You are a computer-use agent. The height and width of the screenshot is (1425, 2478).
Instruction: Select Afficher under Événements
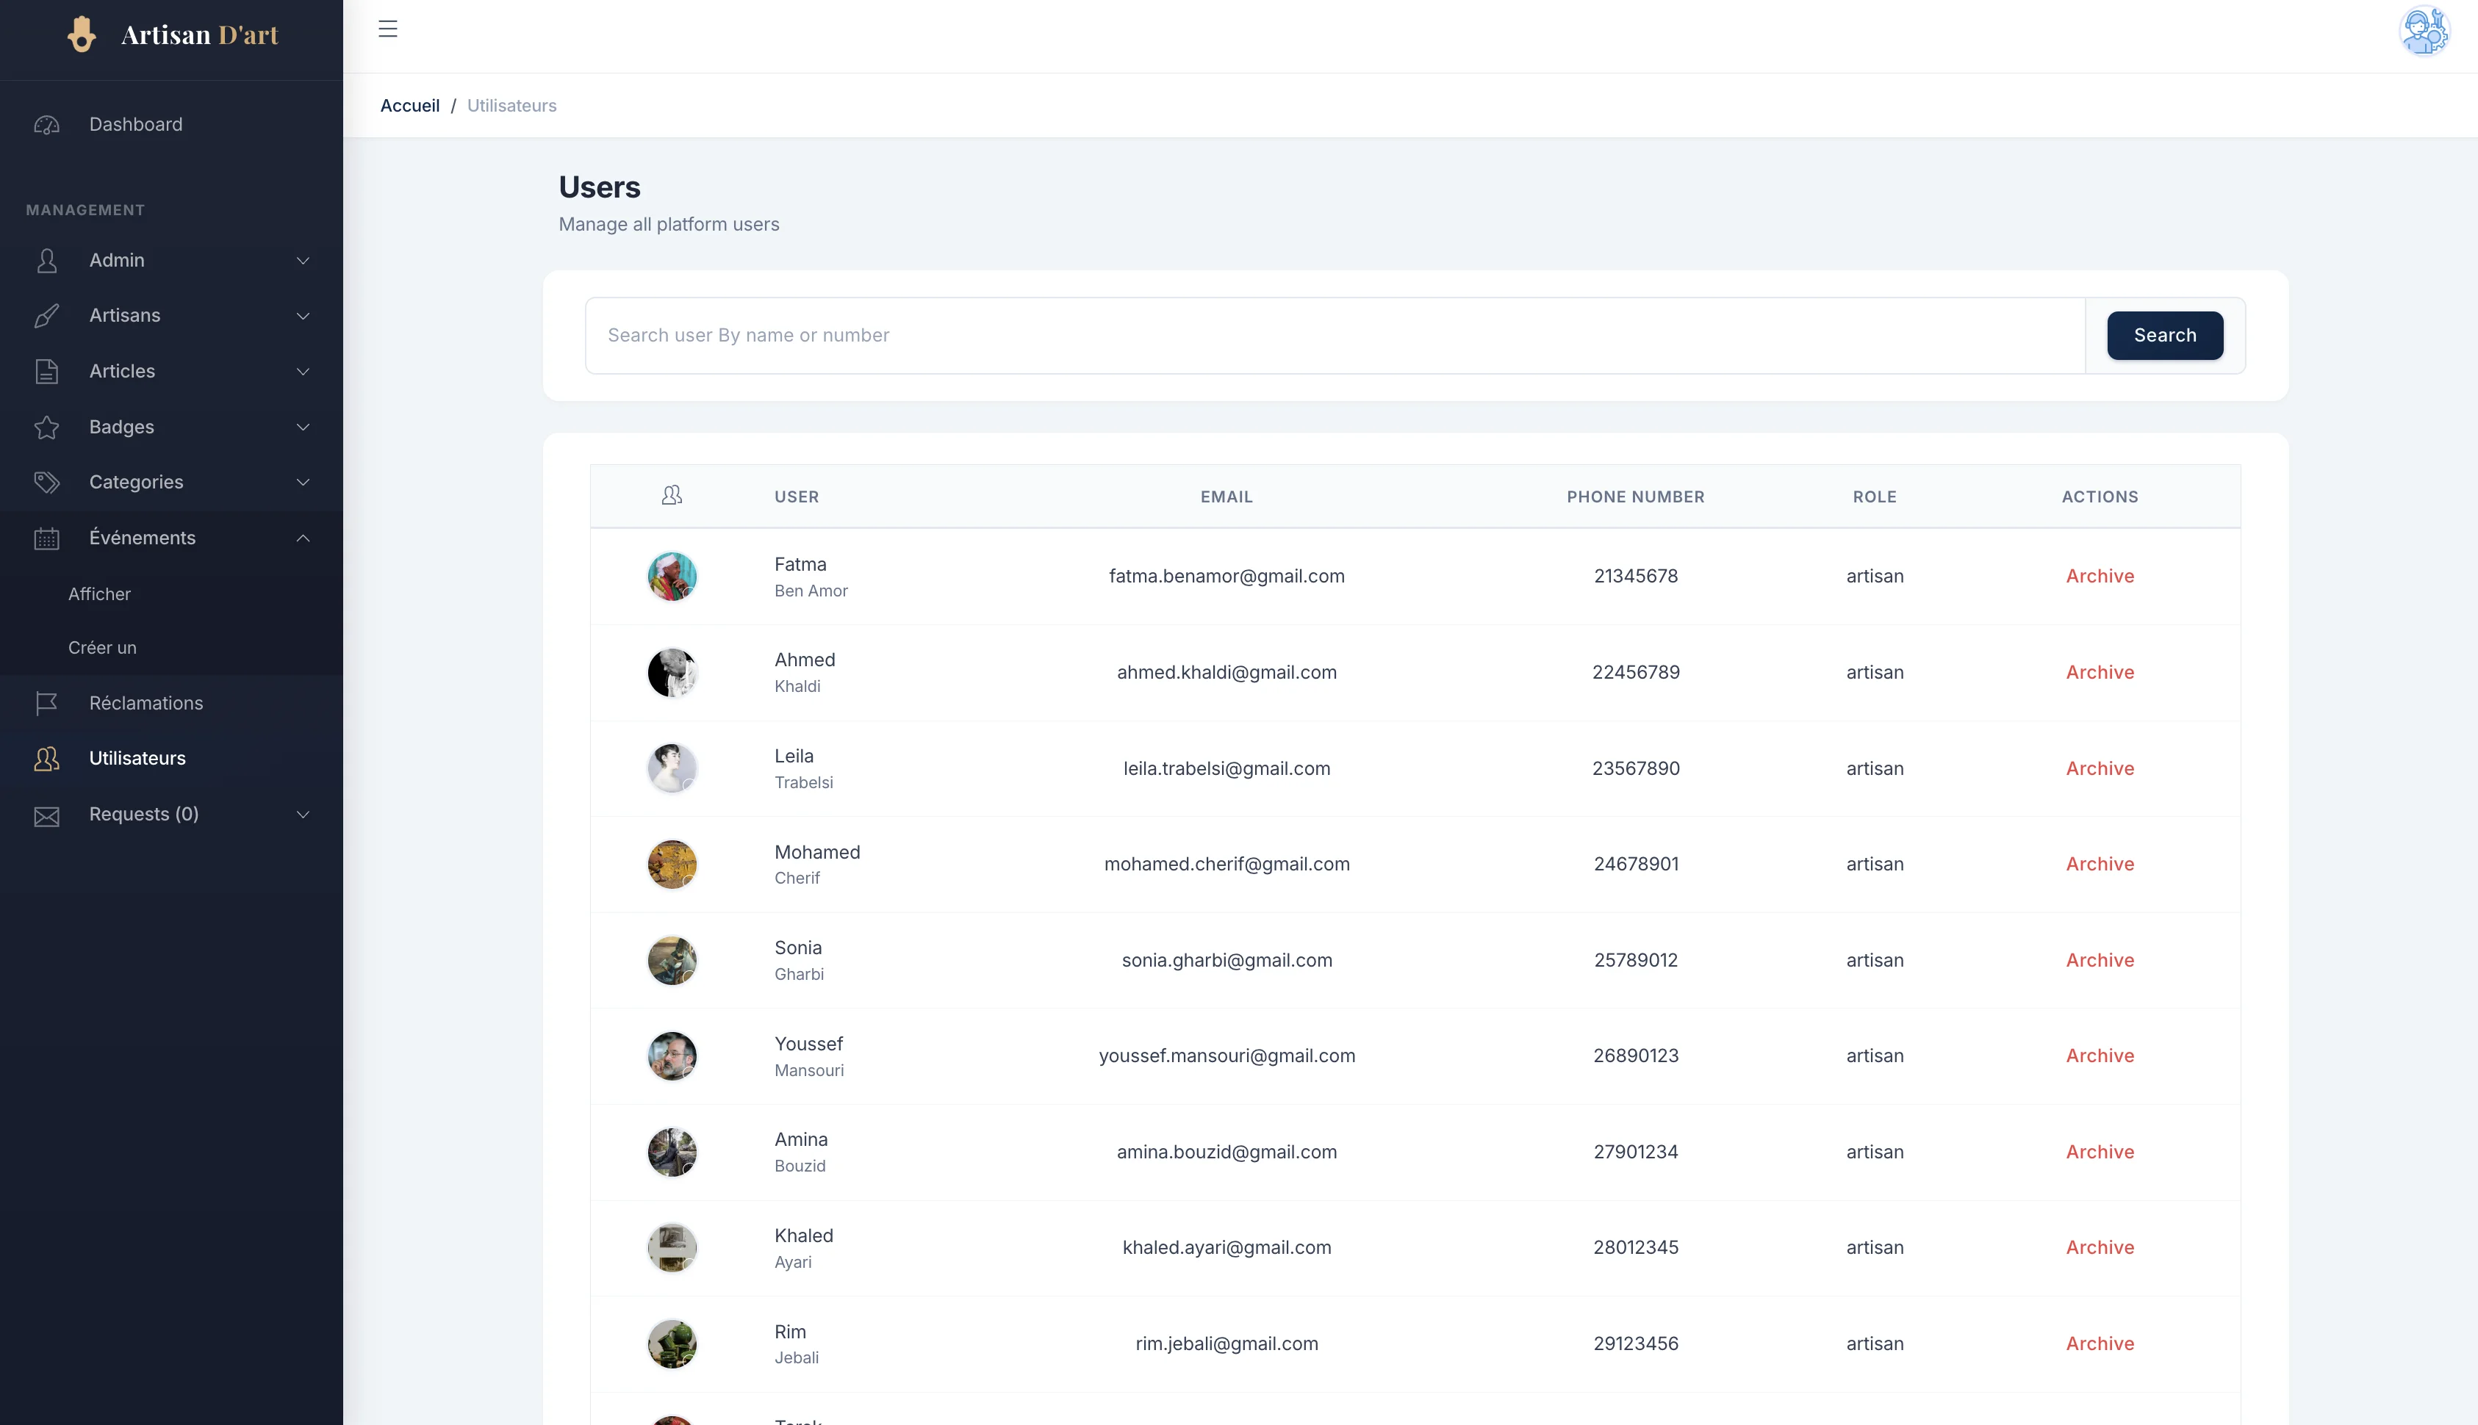tap(99, 594)
